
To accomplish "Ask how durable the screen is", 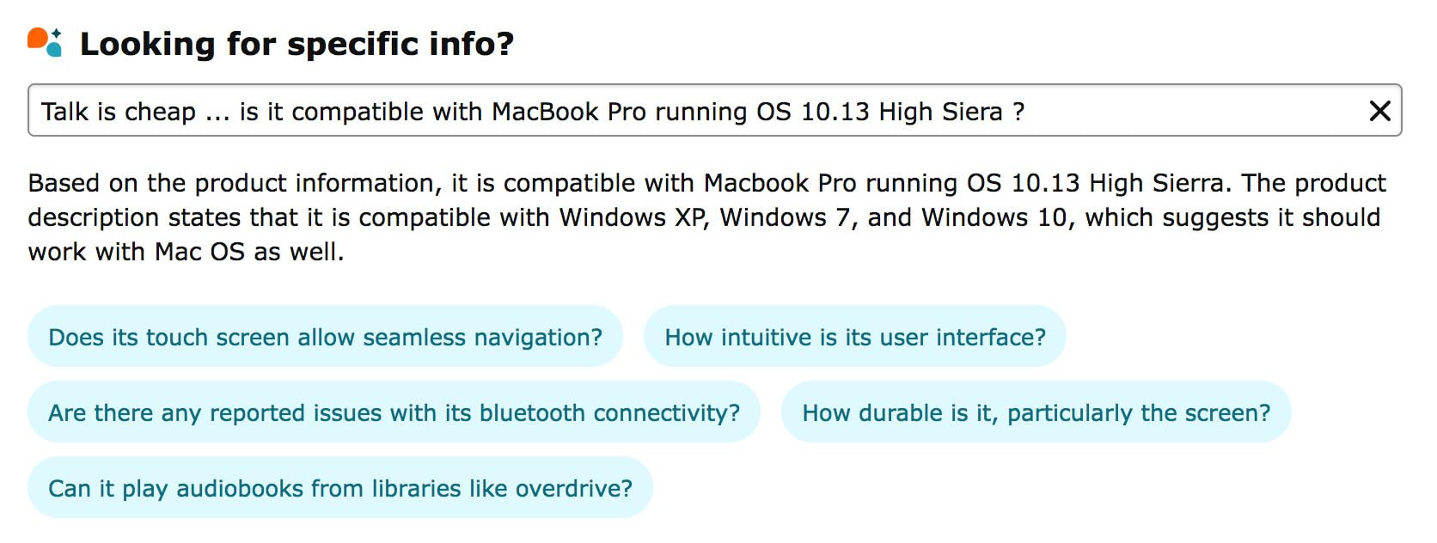I will [1035, 412].
